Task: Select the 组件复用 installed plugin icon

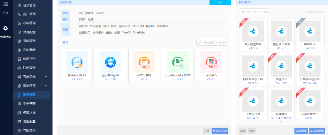Action: point(310,31)
